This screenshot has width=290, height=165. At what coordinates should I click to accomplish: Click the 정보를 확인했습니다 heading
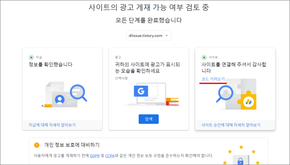51,65
